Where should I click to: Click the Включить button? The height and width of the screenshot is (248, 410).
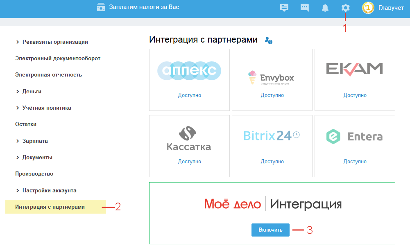tap(270, 230)
